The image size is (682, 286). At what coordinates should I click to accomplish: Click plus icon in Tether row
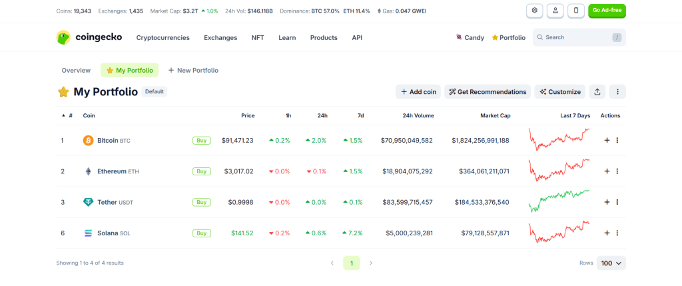click(607, 202)
